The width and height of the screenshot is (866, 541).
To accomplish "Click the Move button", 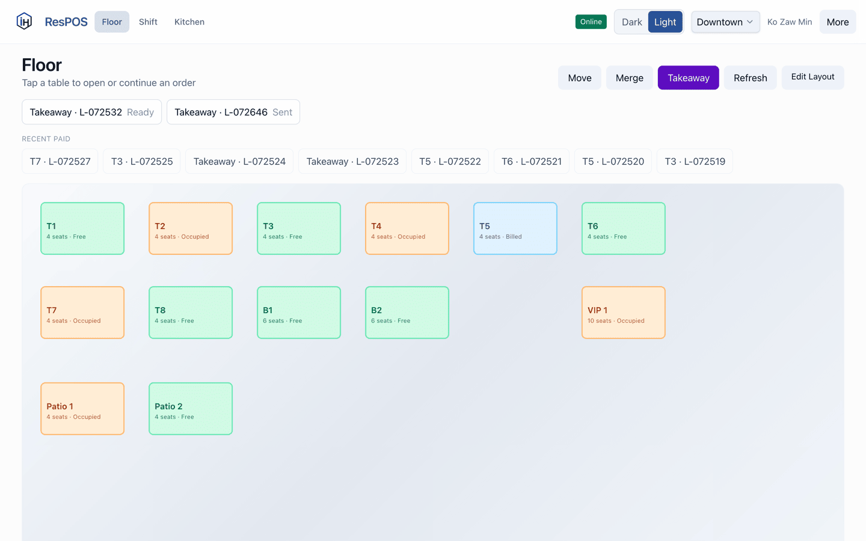I will click(580, 78).
